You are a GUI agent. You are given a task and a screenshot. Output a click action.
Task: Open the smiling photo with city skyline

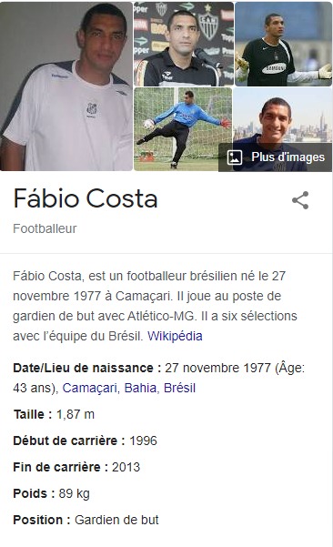point(283,115)
